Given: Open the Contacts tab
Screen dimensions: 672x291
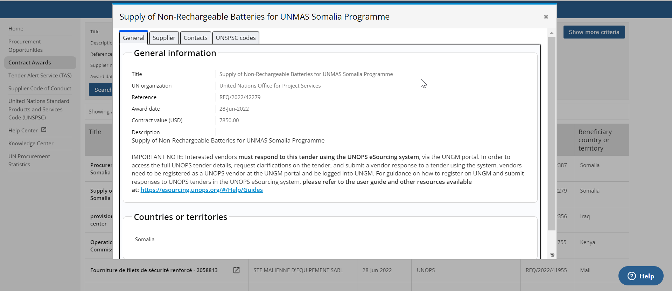Looking at the screenshot, I should pos(195,38).
